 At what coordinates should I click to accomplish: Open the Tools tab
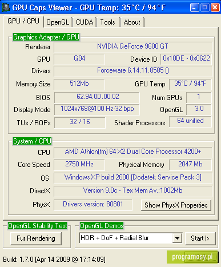point(108,22)
